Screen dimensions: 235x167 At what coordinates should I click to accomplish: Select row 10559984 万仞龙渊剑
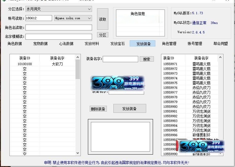tap(190, 126)
